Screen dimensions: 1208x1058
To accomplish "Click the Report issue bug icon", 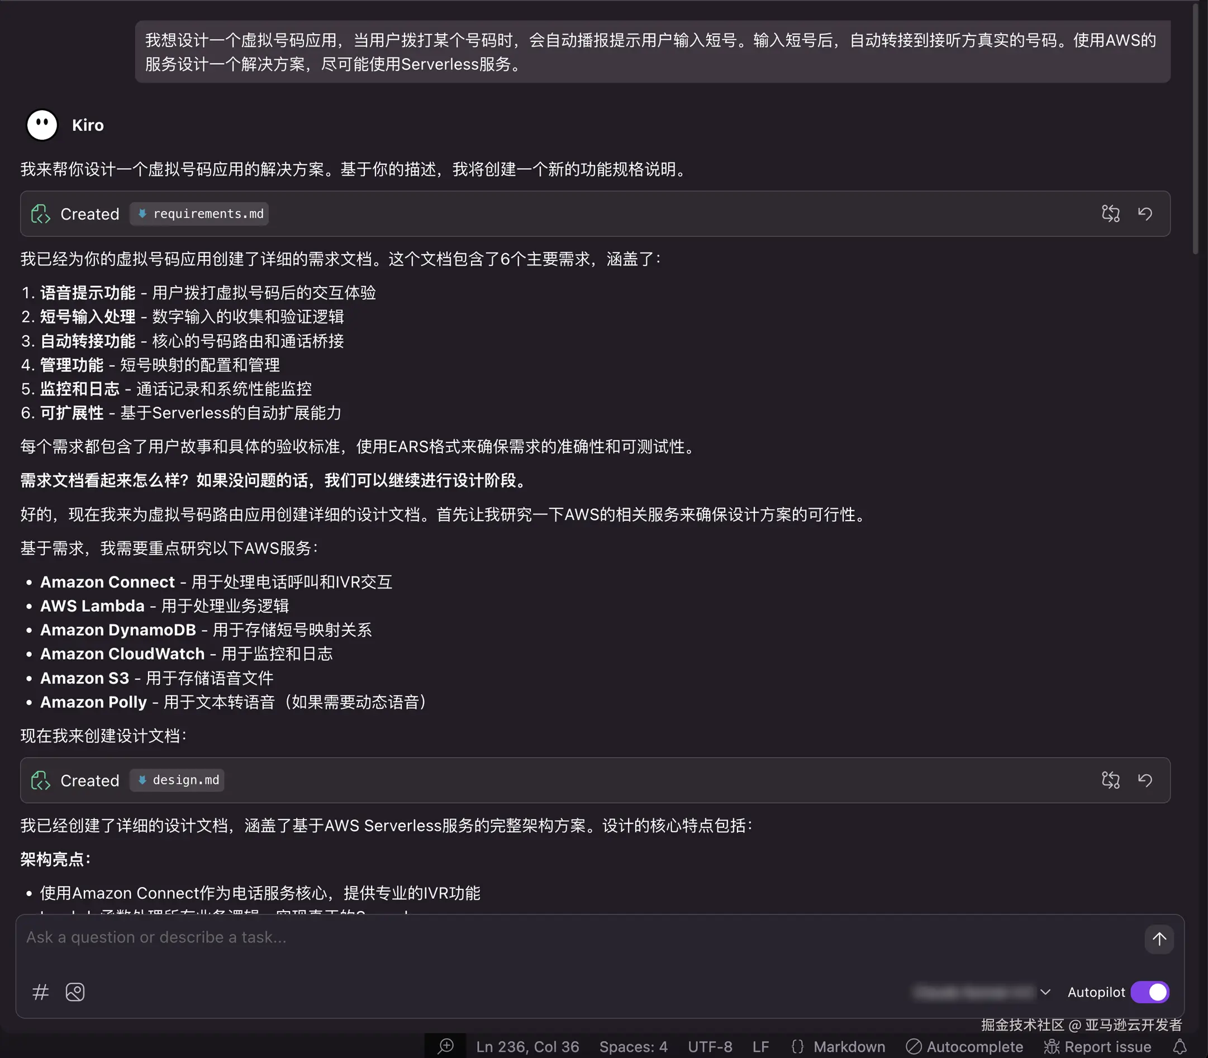I will pyautogui.click(x=1053, y=1046).
